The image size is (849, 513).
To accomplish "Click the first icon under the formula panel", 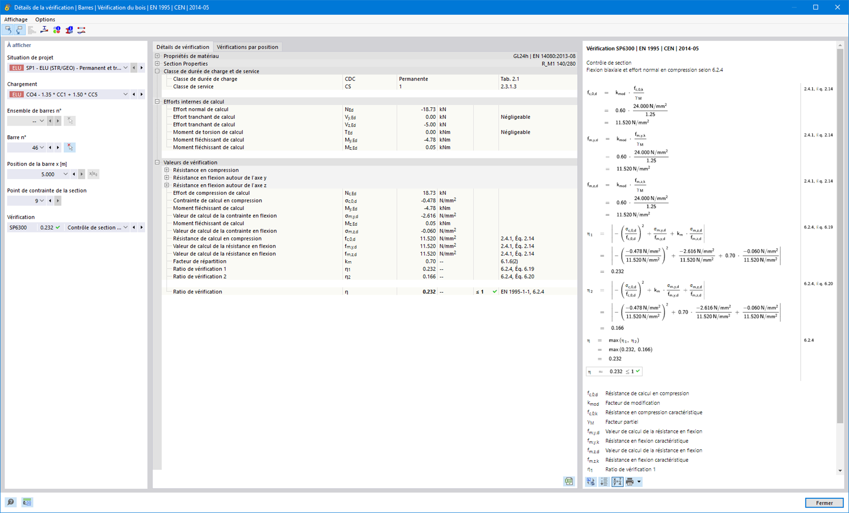I will [x=591, y=481].
